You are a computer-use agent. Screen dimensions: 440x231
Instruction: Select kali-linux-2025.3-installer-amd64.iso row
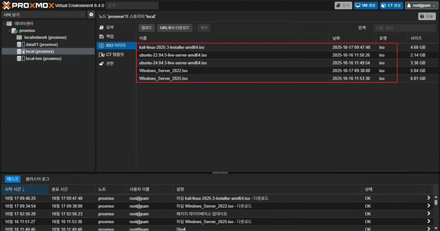coord(287,47)
